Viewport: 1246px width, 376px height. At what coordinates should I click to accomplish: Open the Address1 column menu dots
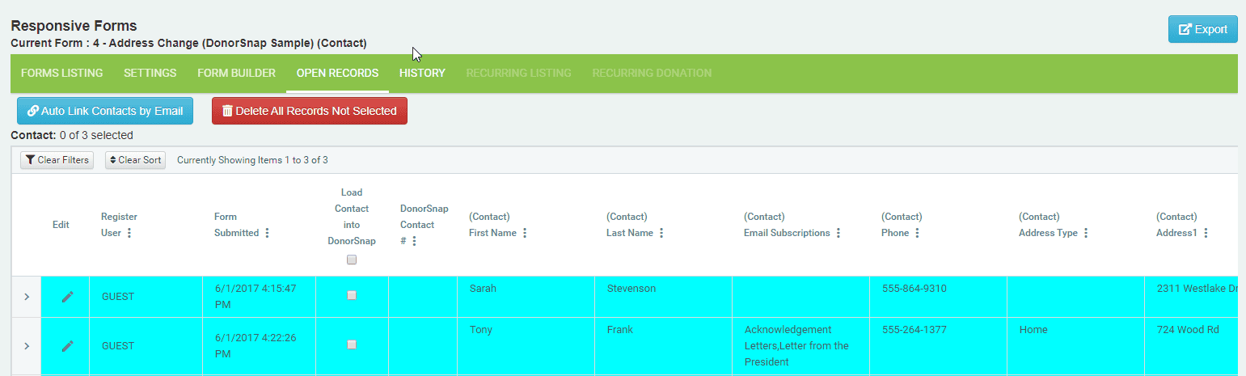(x=1206, y=233)
